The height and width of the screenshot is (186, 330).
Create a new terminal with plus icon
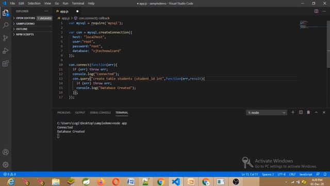[293, 113]
